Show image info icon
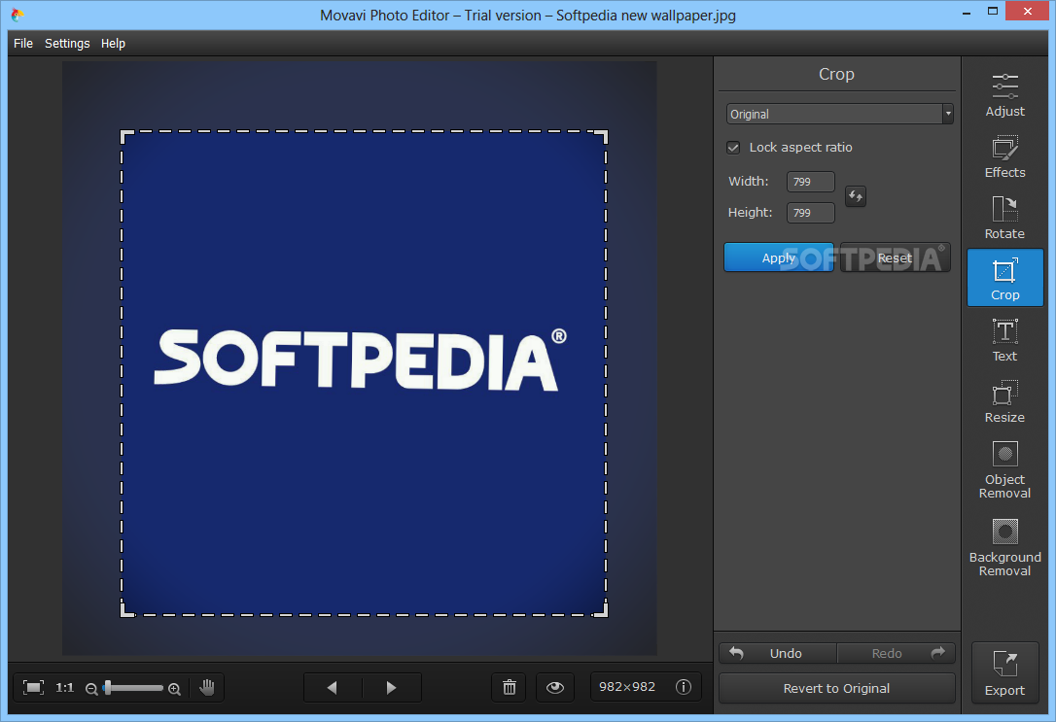 [x=683, y=687]
